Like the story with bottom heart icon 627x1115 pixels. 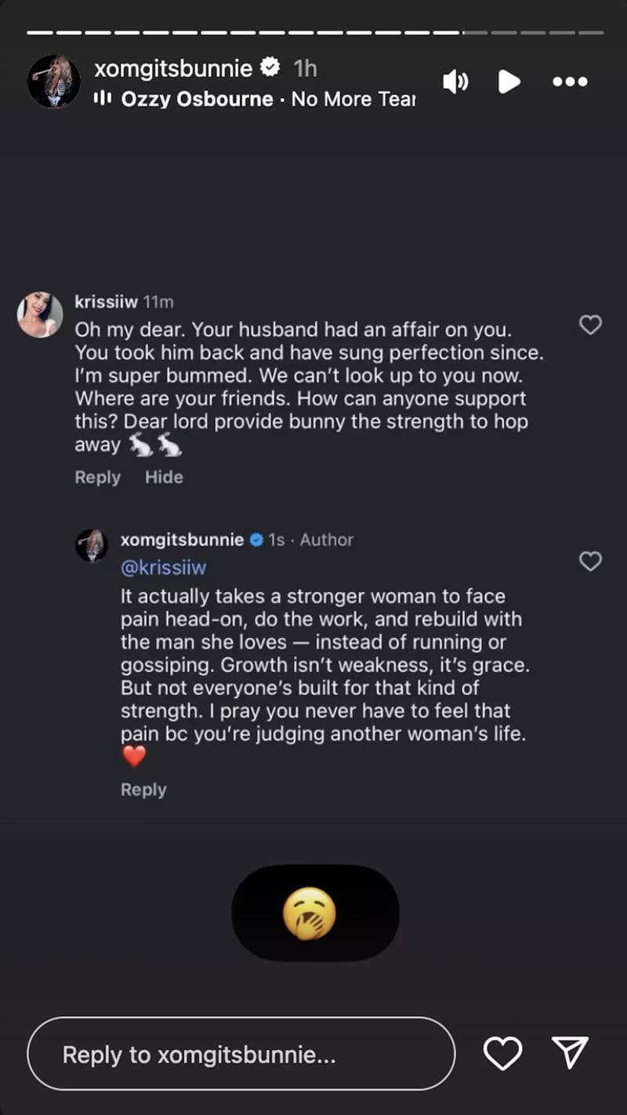coord(502,1053)
